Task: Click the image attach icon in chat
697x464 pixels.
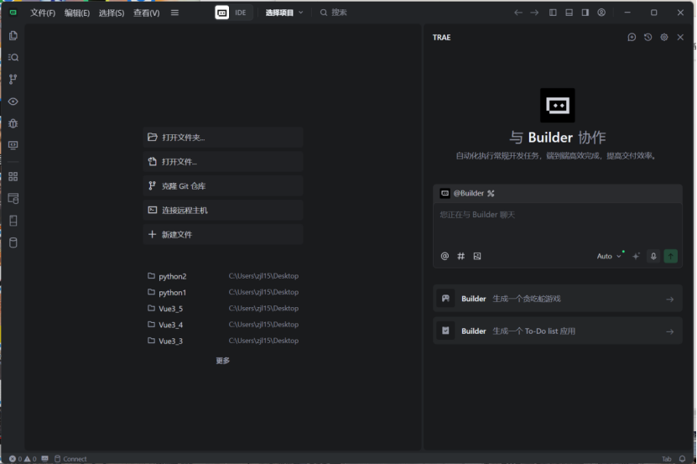Action: tap(477, 256)
